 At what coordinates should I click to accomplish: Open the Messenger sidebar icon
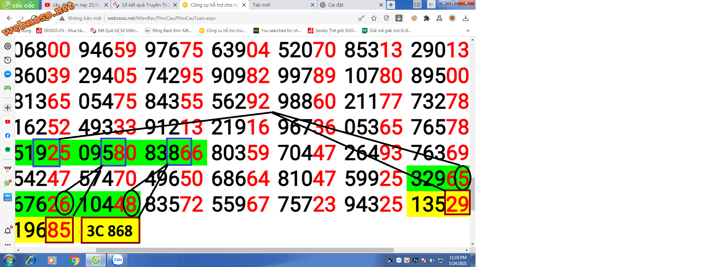click(x=7, y=74)
